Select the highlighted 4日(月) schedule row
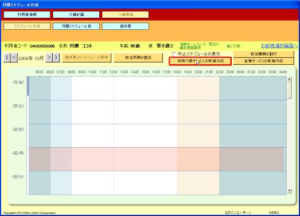300x216 pixels. coord(157,159)
